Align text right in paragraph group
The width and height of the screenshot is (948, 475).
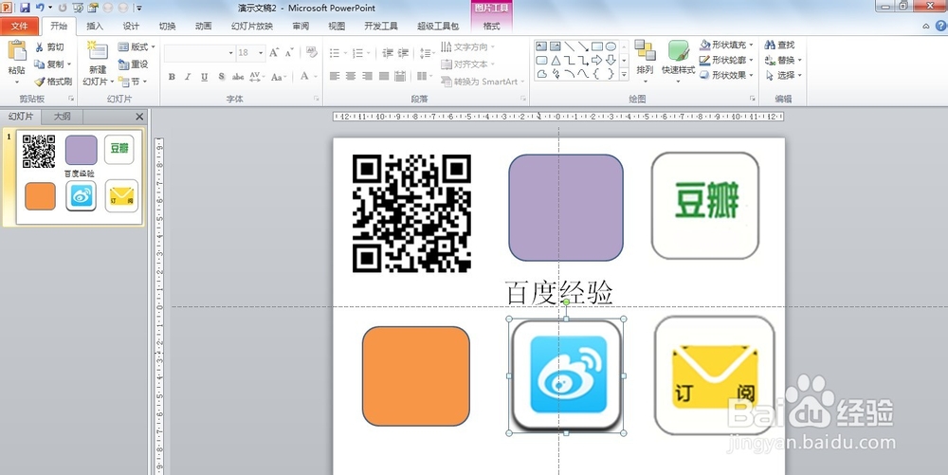pos(367,76)
